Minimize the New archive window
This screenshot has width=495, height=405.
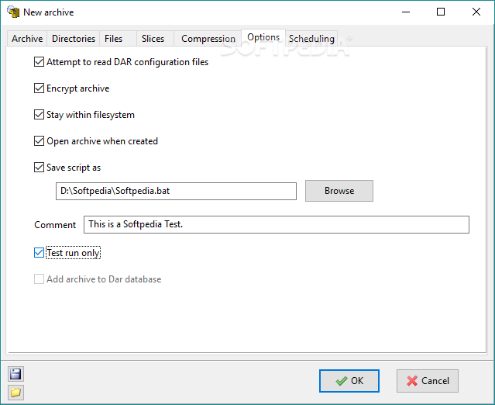click(406, 12)
